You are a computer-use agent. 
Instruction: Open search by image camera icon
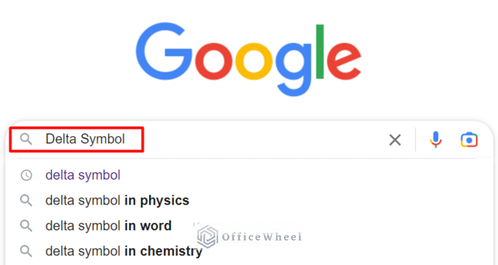pos(469,140)
